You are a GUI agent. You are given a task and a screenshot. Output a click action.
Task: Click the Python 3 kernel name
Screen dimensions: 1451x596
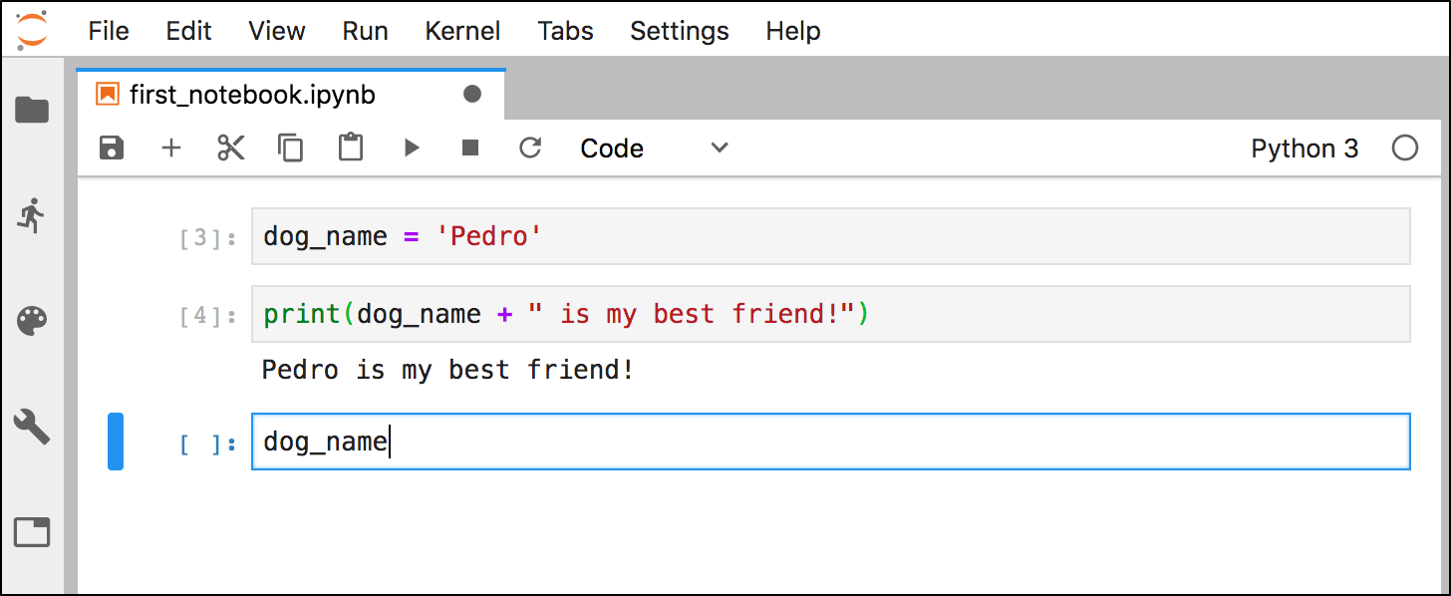[1305, 149]
